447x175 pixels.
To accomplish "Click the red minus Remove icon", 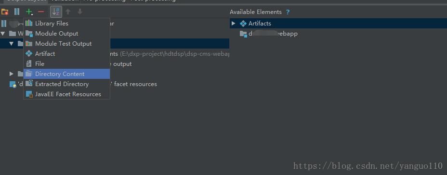I will 41,12.
